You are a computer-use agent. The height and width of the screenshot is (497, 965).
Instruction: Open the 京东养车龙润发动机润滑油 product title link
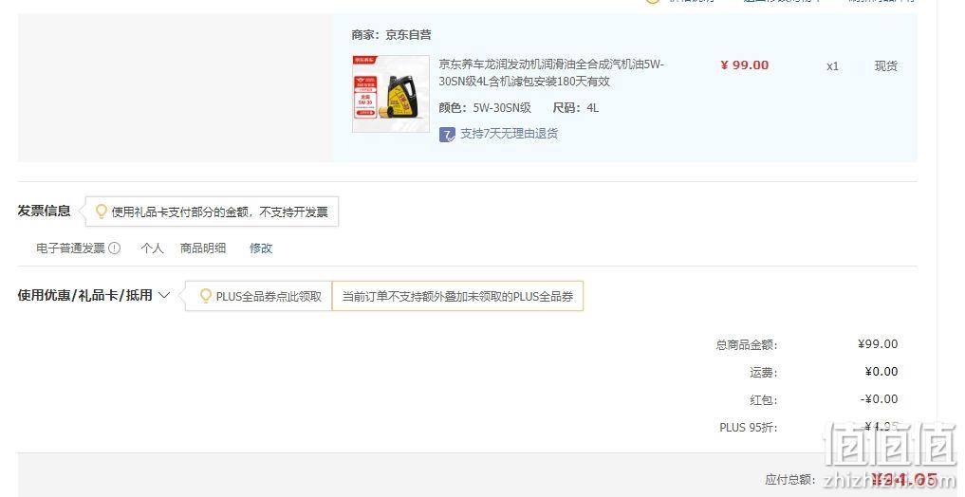pos(551,73)
